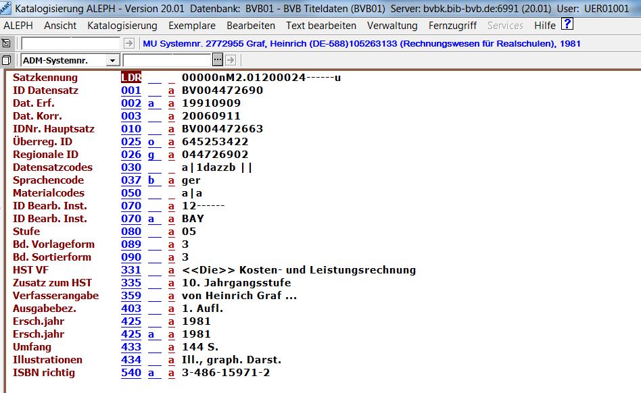
Task: Open the Exemplare menu
Action: coord(192,26)
